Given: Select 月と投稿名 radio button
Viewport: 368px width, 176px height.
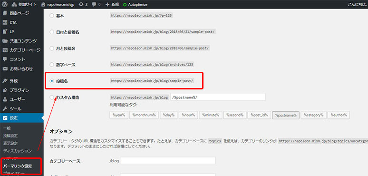Looking at the screenshot, I should (52, 49).
